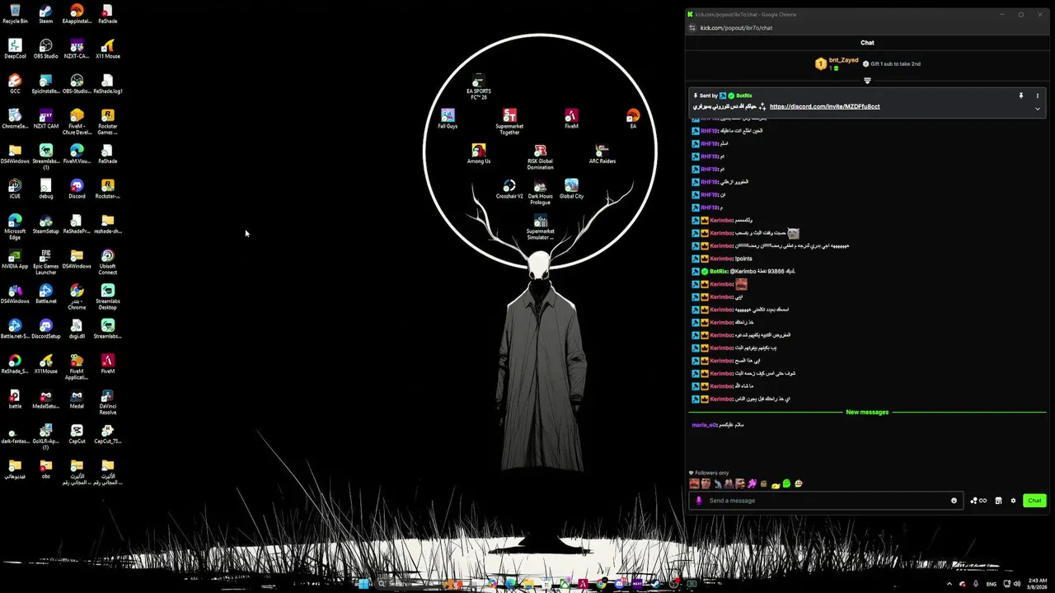Select the NVIDIA App desktop icon

[x=15, y=259]
